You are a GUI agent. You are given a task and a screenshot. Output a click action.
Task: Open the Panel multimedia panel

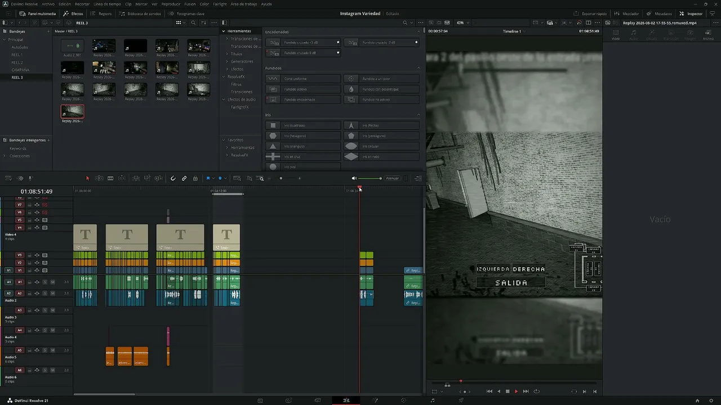tap(38, 13)
